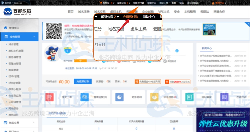Screen dimensions: 250x132
Task: Open 邮箱管理 in the sidebar
Action: [x=13, y=70]
